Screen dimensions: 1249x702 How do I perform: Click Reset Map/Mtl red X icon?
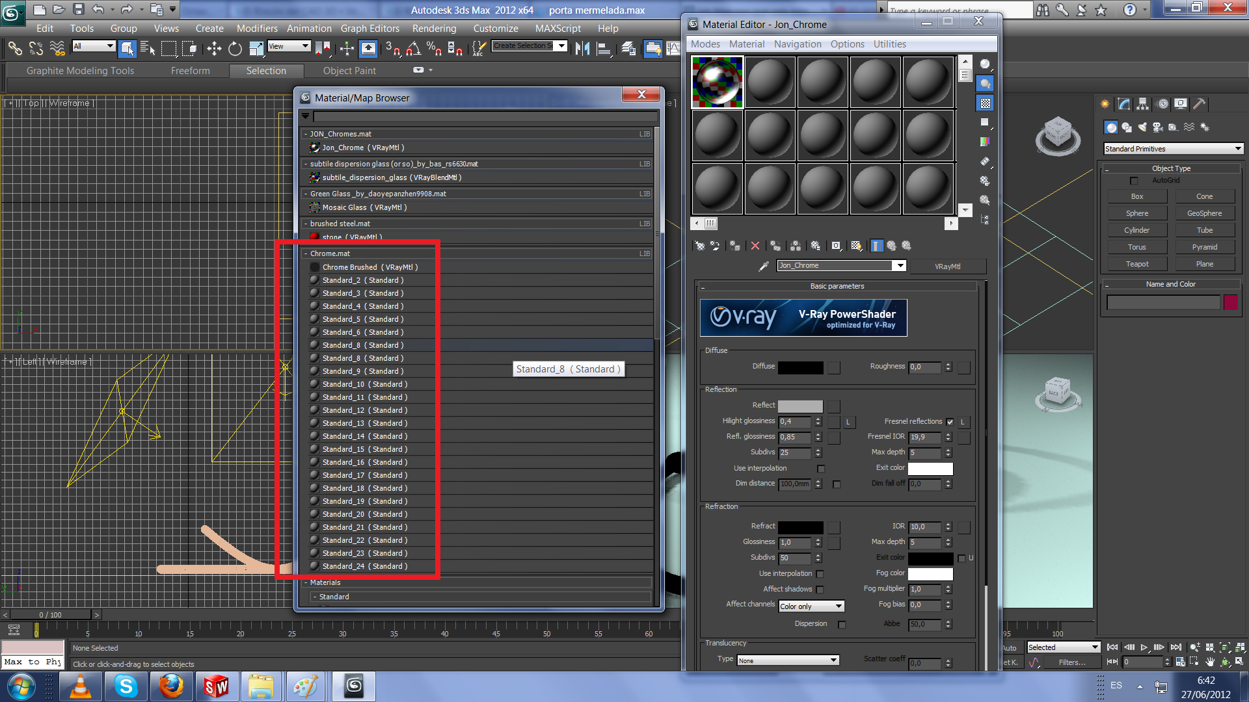click(755, 246)
